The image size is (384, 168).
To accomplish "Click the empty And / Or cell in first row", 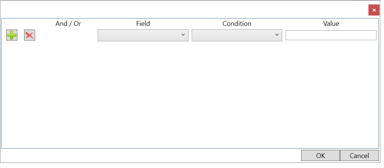I will (x=66, y=35).
